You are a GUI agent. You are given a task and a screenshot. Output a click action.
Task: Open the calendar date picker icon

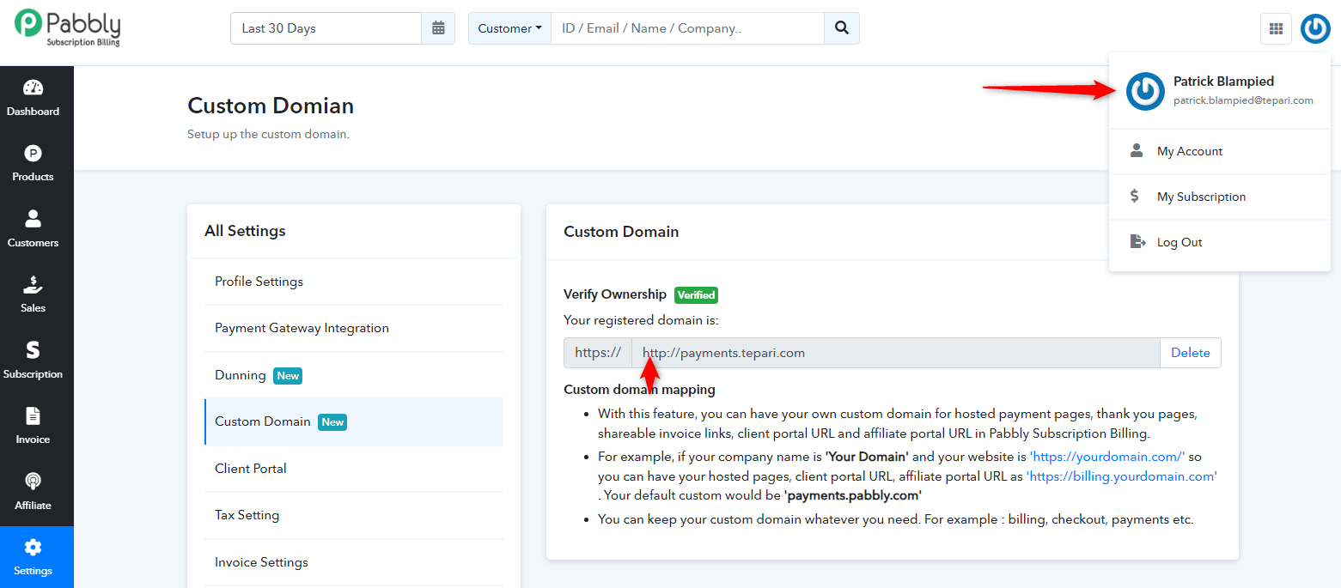pos(438,28)
